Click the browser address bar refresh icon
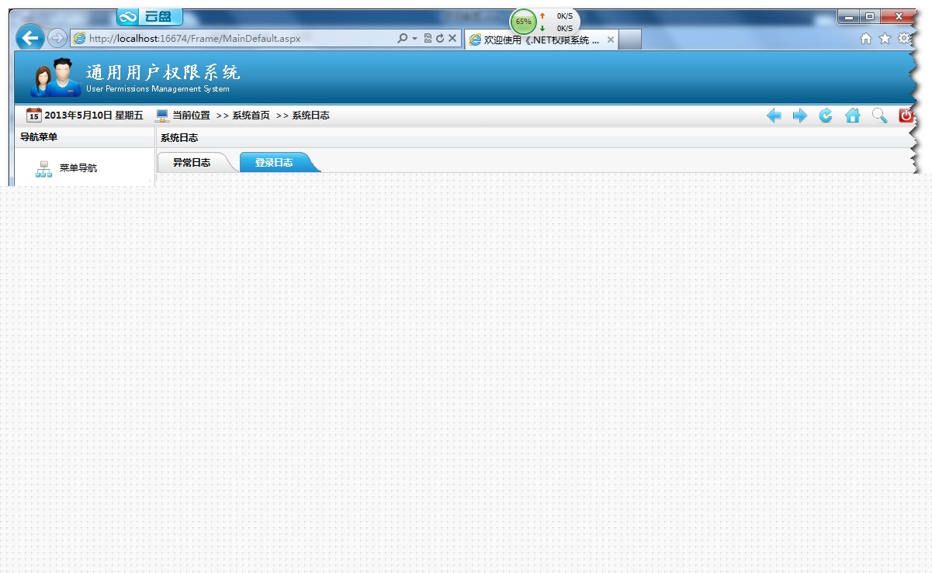Image resolution: width=932 pixels, height=573 pixels. (440, 38)
